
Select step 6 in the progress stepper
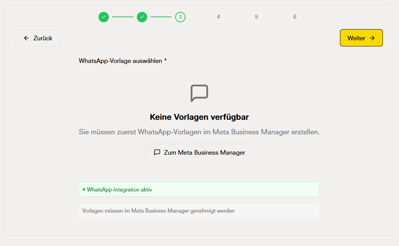point(294,17)
